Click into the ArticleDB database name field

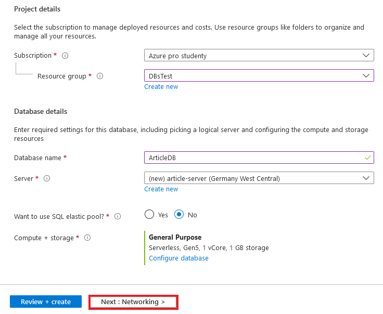tap(250, 158)
